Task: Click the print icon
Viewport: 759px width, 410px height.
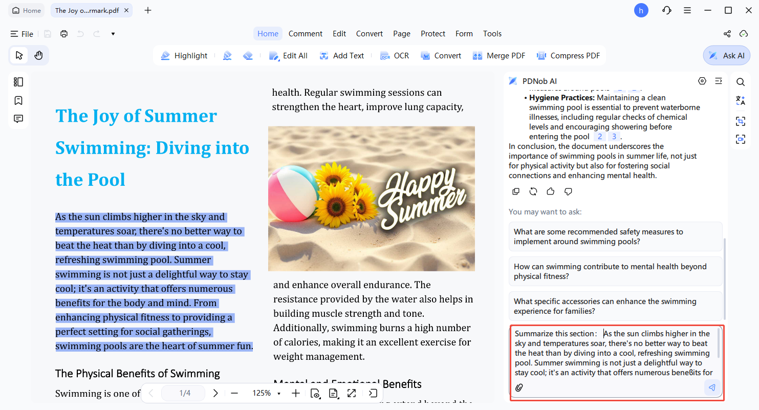Action: click(64, 34)
